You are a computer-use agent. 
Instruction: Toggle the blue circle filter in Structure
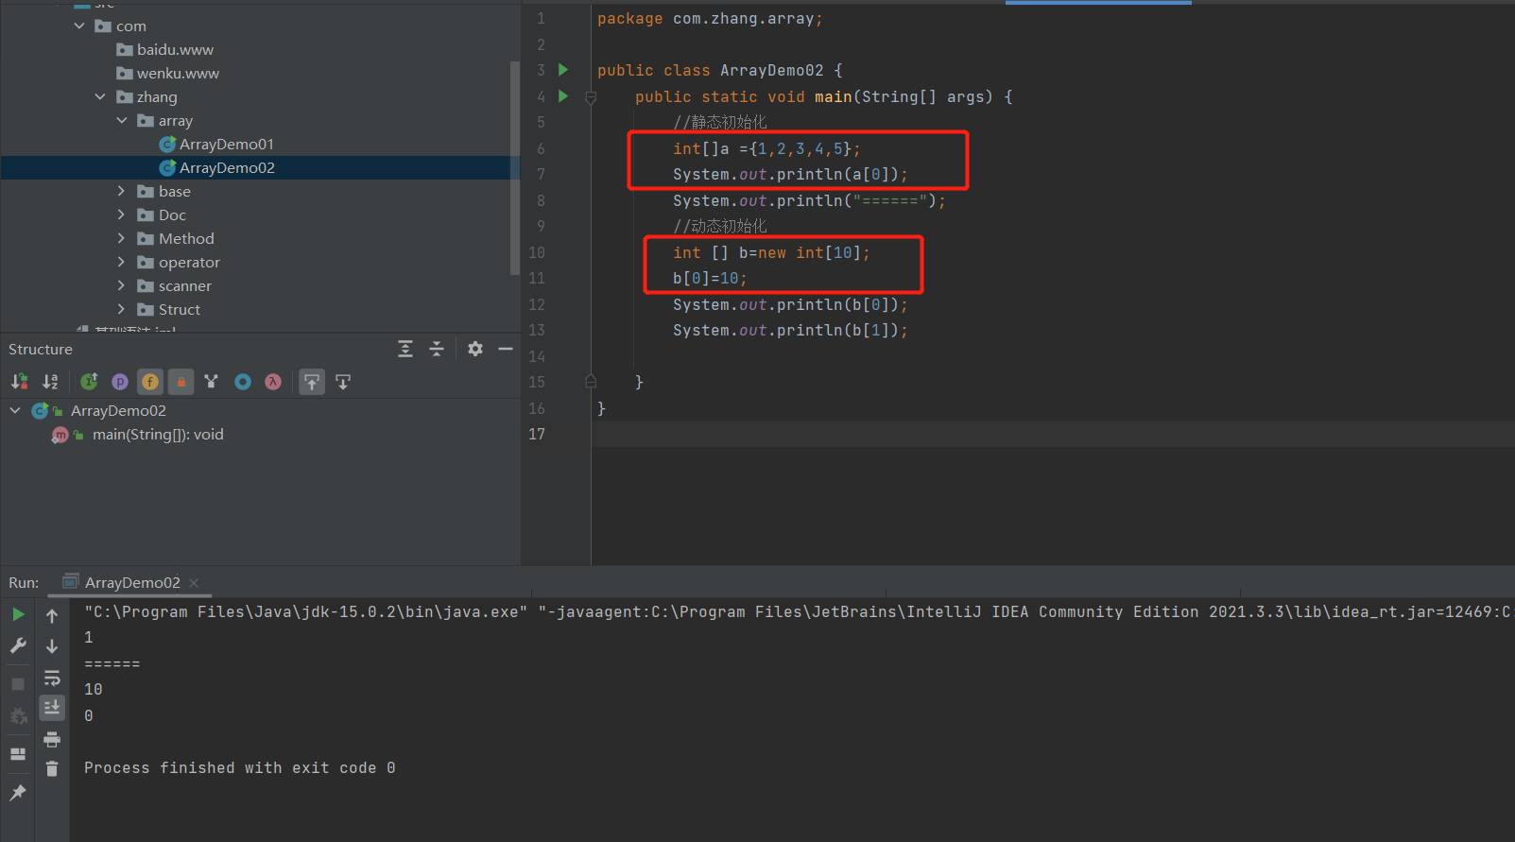coord(243,382)
